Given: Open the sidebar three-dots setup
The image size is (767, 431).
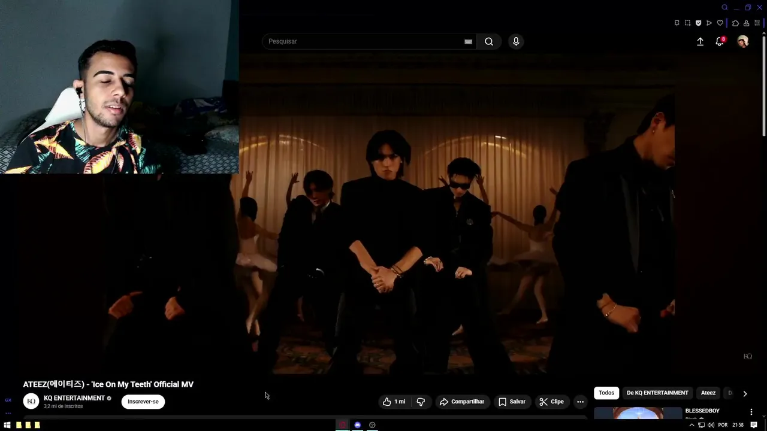Looking at the screenshot, I should point(8,412).
